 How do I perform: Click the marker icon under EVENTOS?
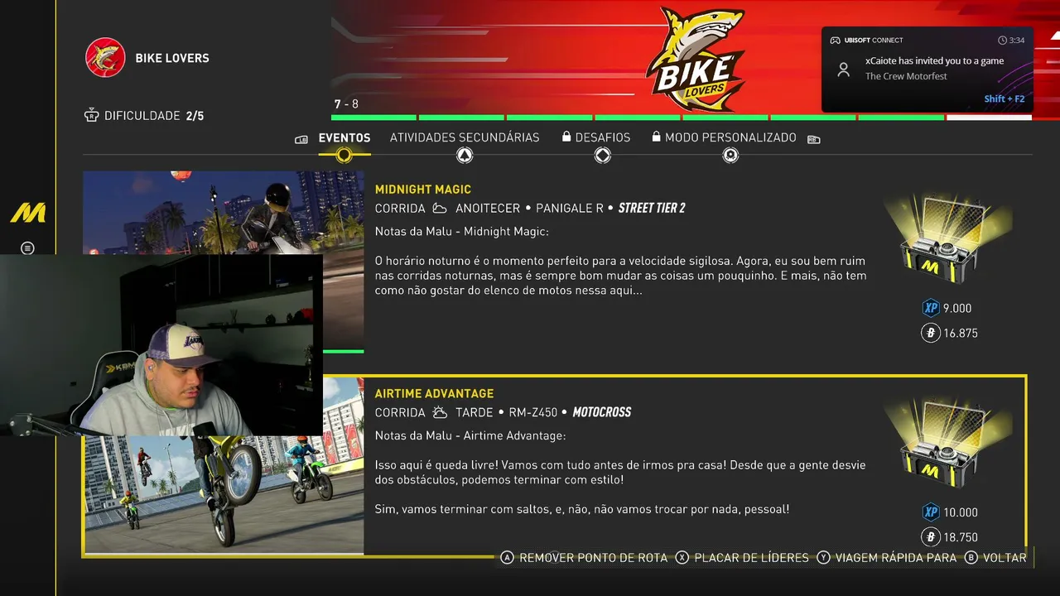(x=344, y=155)
